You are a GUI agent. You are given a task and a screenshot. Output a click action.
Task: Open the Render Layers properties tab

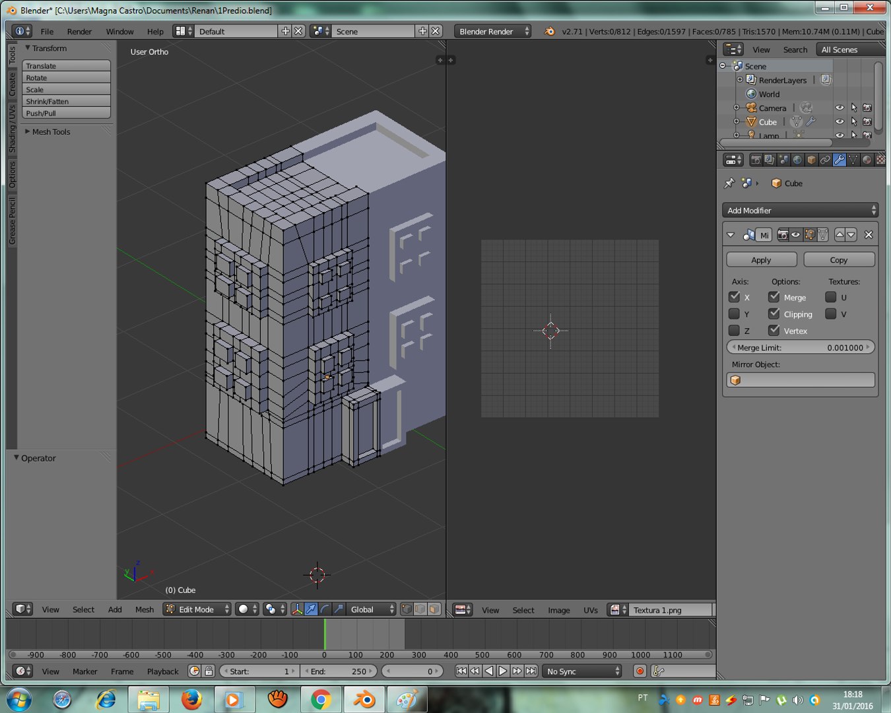[770, 160]
